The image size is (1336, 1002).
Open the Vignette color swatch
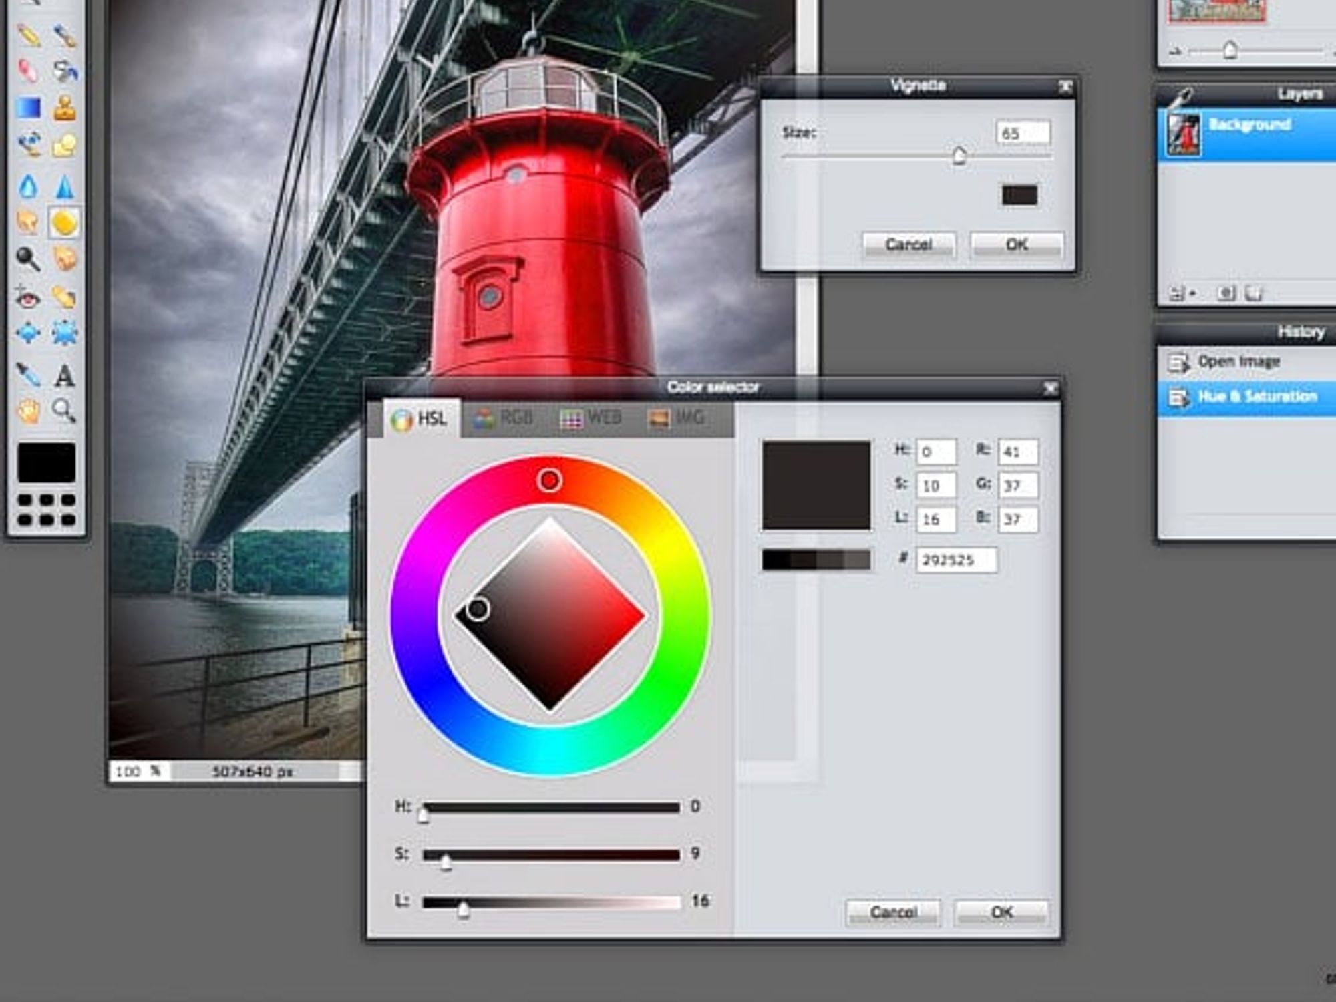tap(1019, 195)
